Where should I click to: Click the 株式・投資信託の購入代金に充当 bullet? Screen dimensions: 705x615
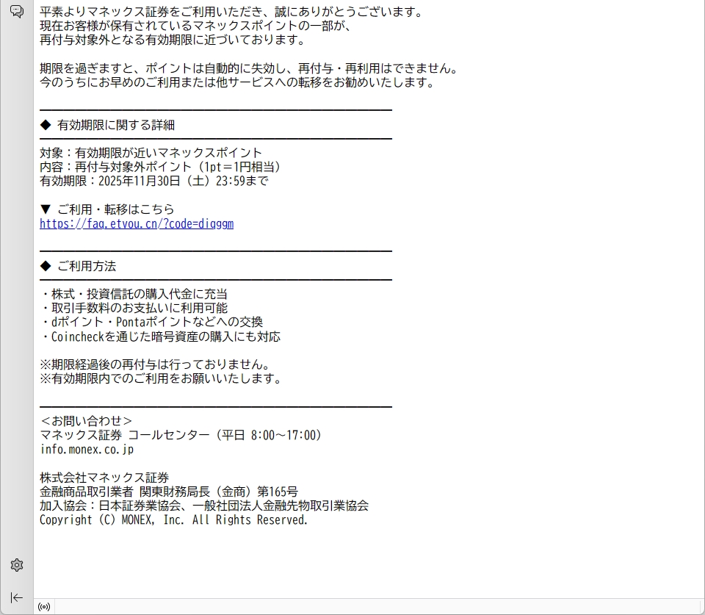pyautogui.click(x=135, y=294)
